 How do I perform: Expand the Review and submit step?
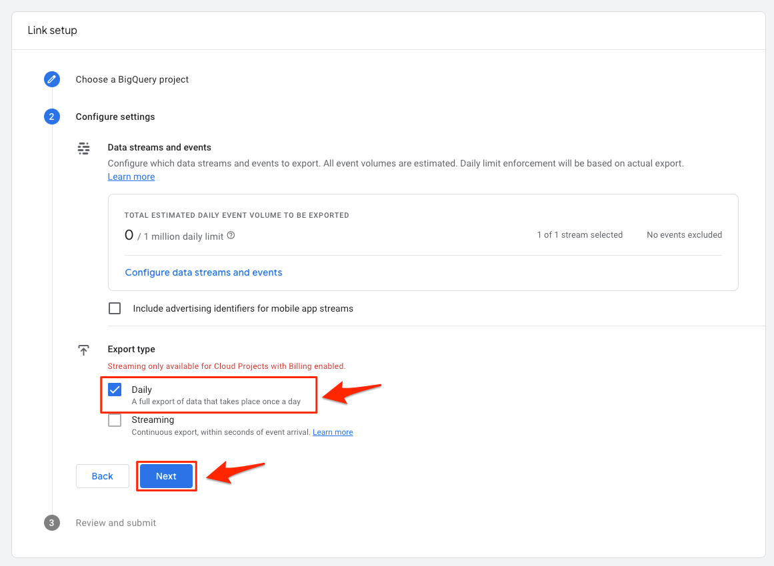point(115,523)
